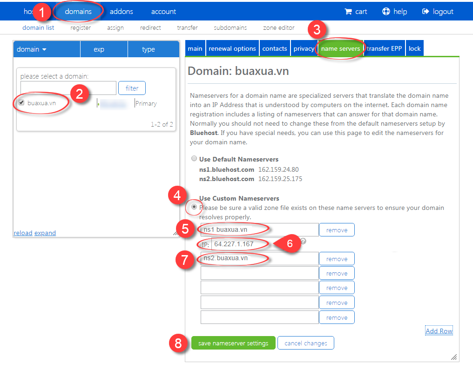Image resolution: width=473 pixels, height=384 pixels.
Task: Toggle the buaxua.vn domain checkbox
Action: click(21, 102)
